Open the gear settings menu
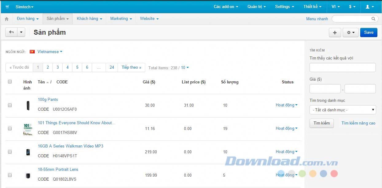The width and height of the screenshot is (382, 188). (350, 33)
